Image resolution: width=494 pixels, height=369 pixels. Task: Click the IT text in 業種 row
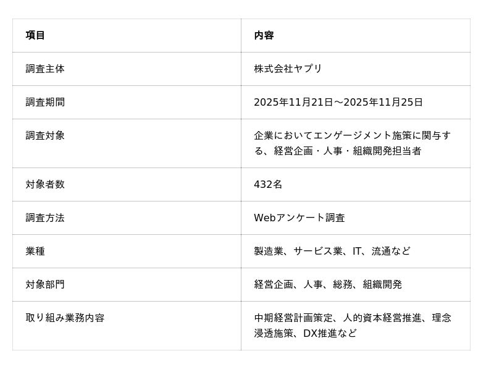[x=357, y=251]
